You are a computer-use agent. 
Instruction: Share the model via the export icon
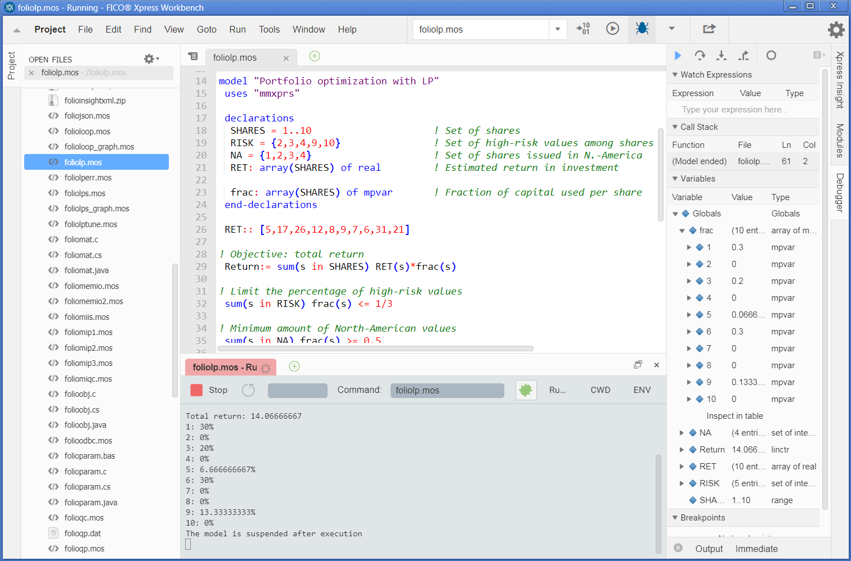[x=709, y=29]
